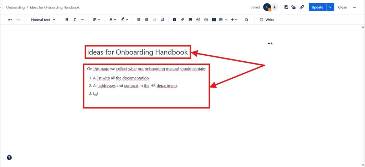Open the emoji picker

click(206, 20)
